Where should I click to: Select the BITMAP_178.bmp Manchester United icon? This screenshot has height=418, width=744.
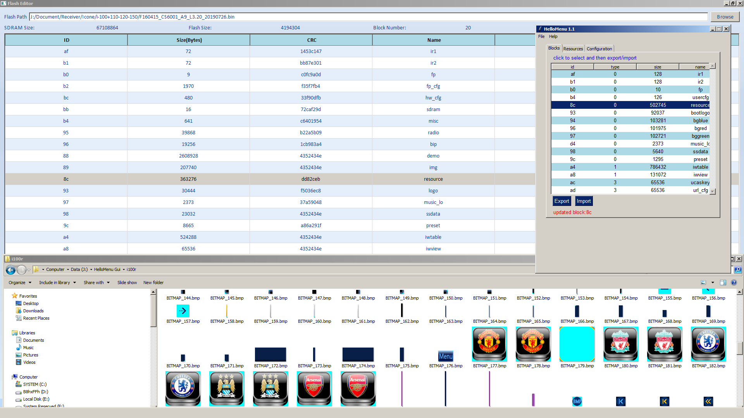tap(533, 344)
